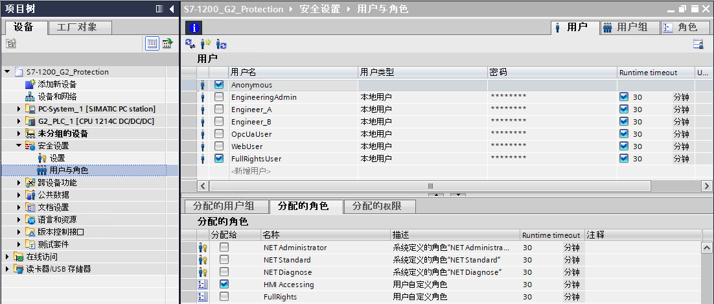Click the project tree column layout icon
Viewport: 714px width, 304px height.
(159, 8)
